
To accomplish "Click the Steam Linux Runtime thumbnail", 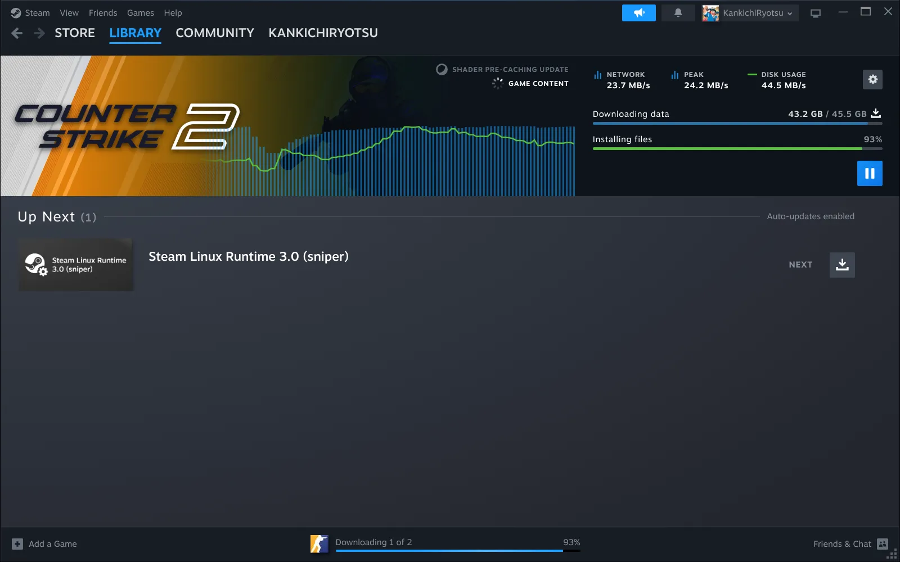I will 76,265.
